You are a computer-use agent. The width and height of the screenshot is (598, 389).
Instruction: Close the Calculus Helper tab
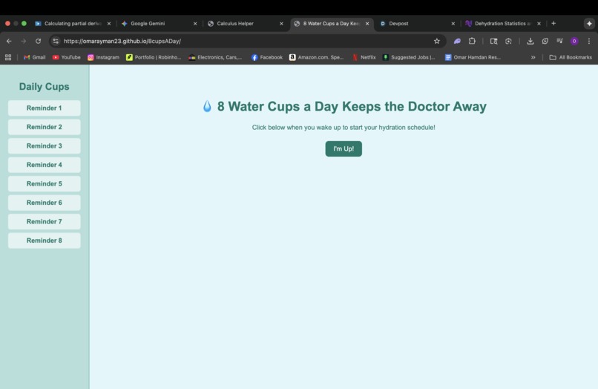(281, 23)
